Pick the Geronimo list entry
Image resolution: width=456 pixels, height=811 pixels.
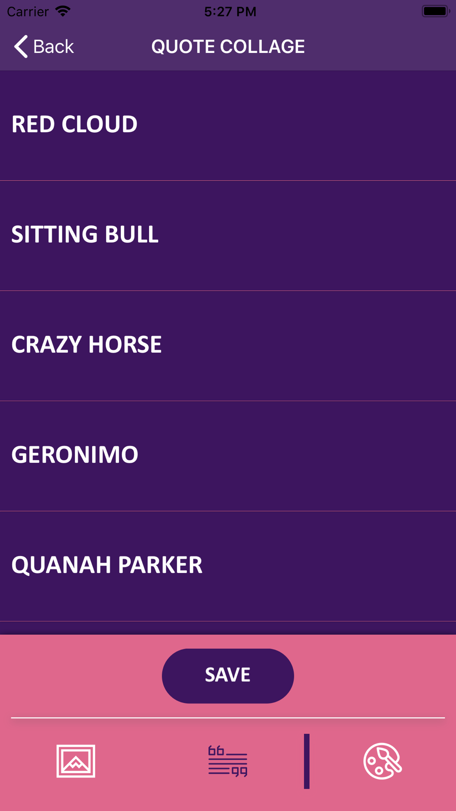coord(228,456)
